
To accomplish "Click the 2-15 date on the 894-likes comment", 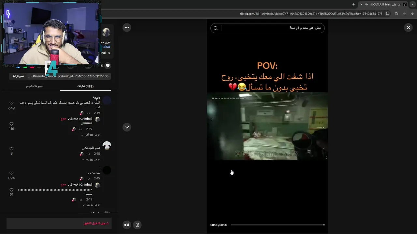I will point(97,178).
